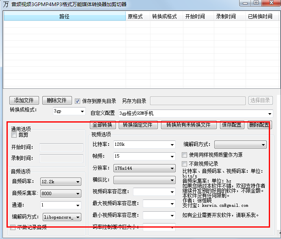
Task: Enable the 裁剪 checkbox
Action: [x=14, y=135]
